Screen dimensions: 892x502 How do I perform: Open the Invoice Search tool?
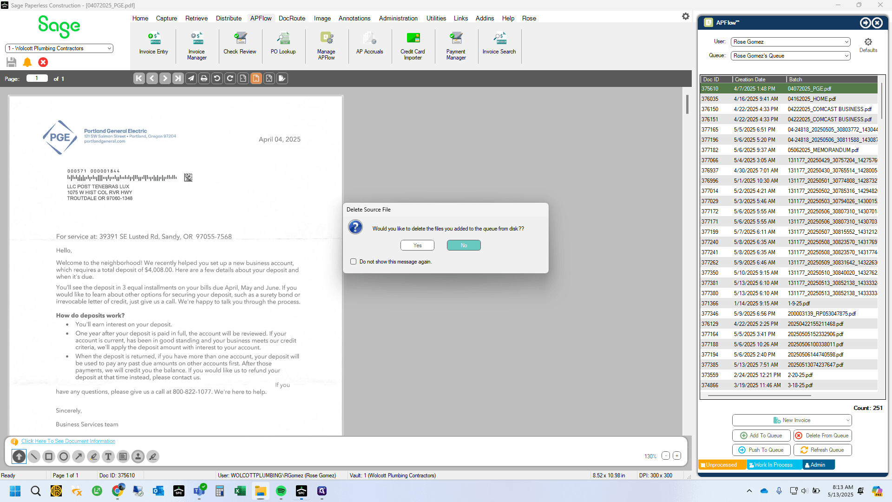click(x=499, y=44)
